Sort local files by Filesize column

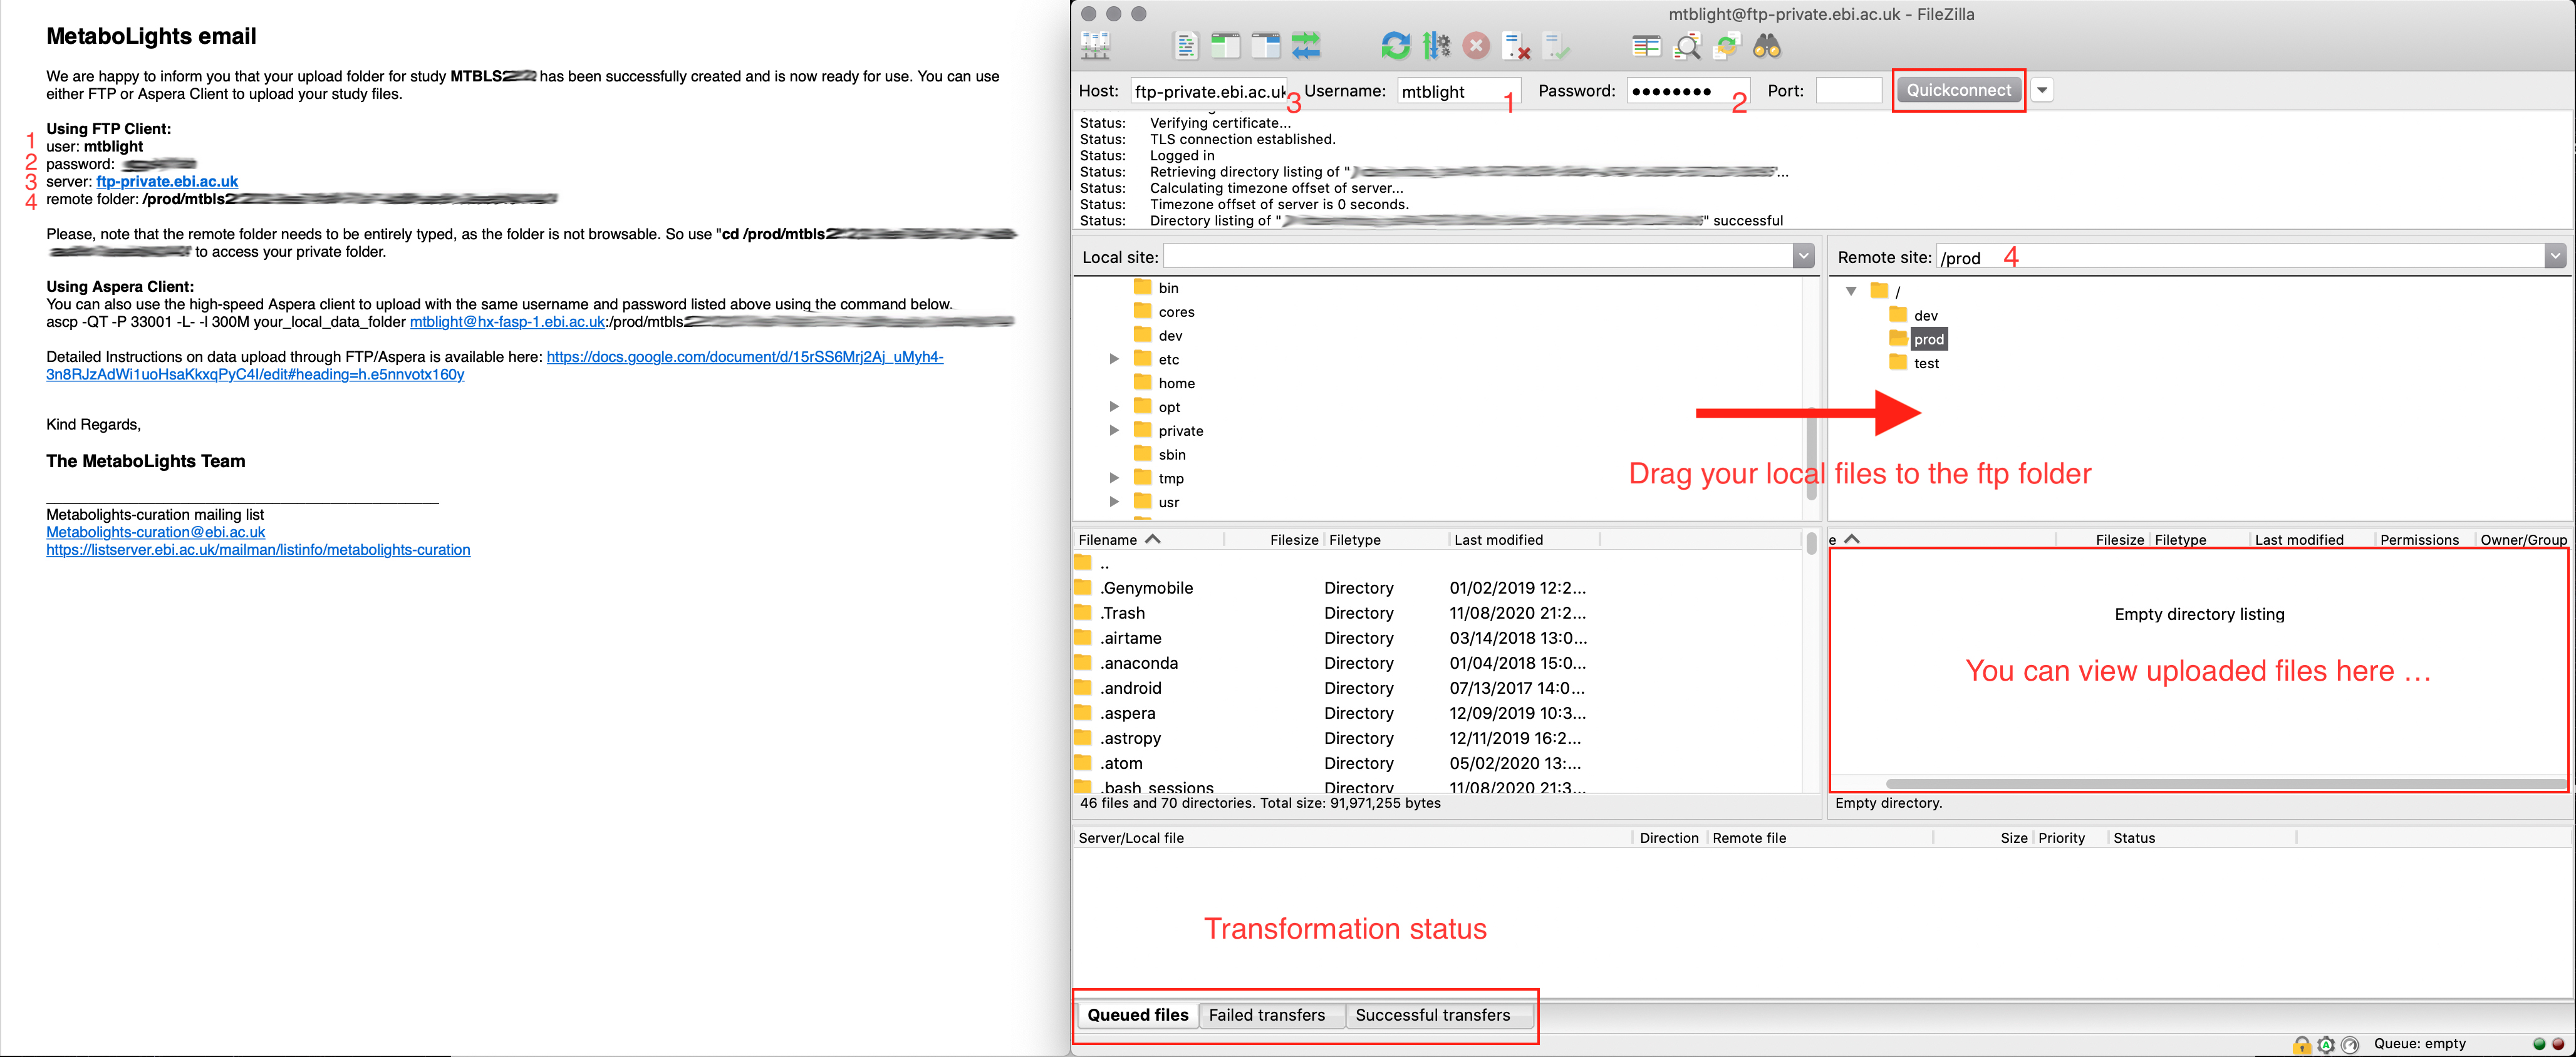[x=1274, y=540]
